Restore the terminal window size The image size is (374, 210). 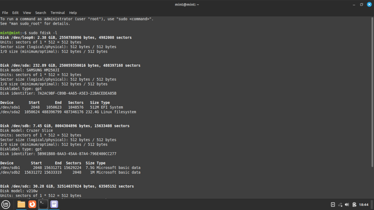tap(362, 4)
